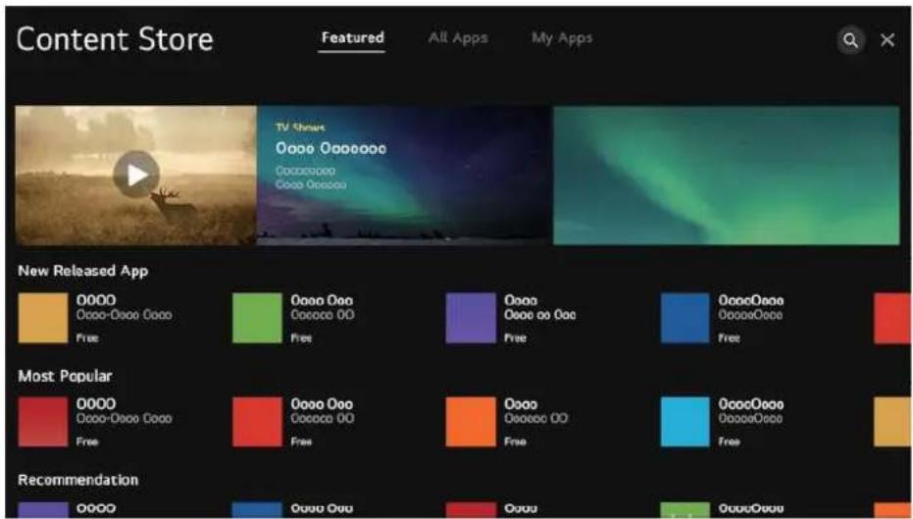Open the cut-off red app tile in New Released App

point(892,318)
